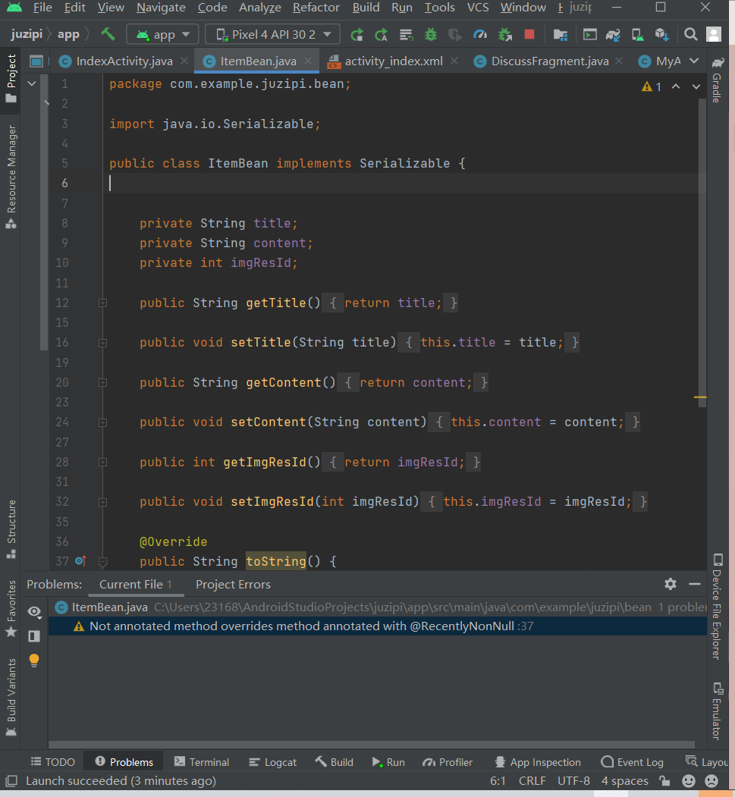Image resolution: width=735 pixels, height=797 pixels.
Task: Click the red Stop button in toolbar
Action: [x=529, y=34]
